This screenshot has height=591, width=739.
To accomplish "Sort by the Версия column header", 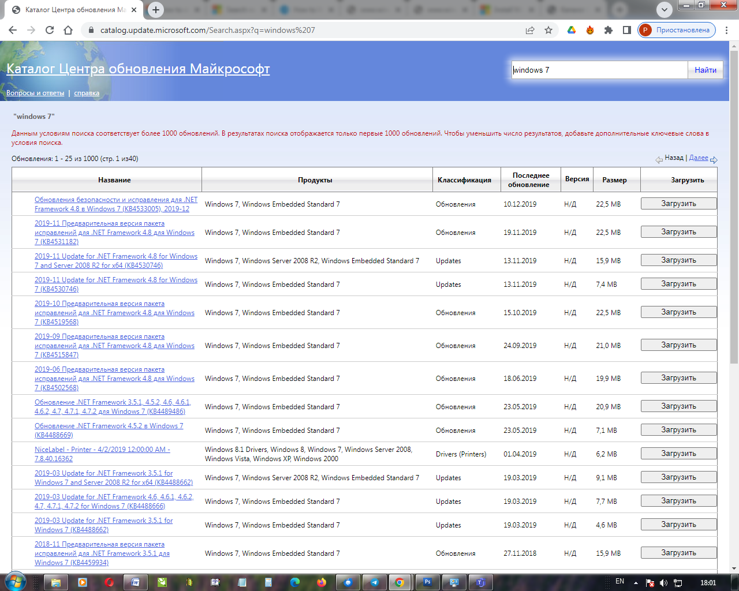I will click(x=577, y=179).
